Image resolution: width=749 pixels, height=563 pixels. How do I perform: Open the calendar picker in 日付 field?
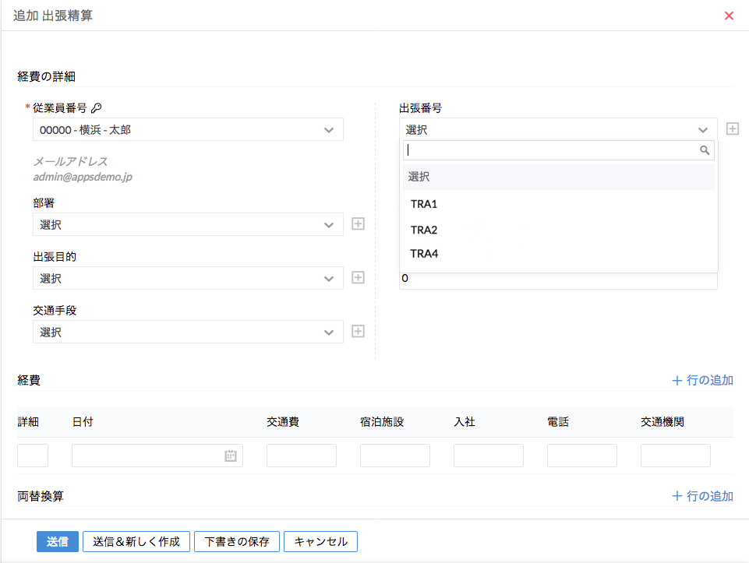click(x=231, y=456)
